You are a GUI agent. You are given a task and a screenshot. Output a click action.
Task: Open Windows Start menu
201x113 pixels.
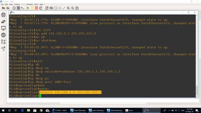point(3,110)
